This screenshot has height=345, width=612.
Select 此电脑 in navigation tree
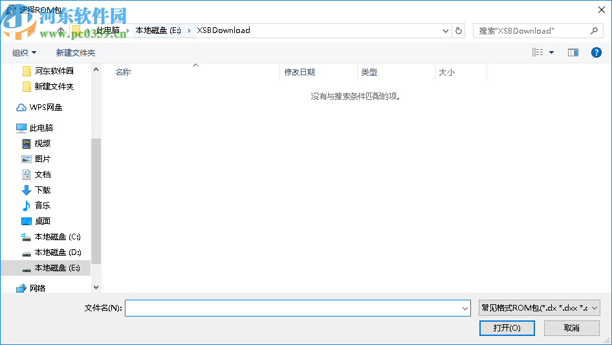click(41, 128)
